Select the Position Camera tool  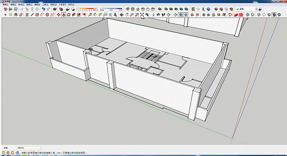(153, 15)
